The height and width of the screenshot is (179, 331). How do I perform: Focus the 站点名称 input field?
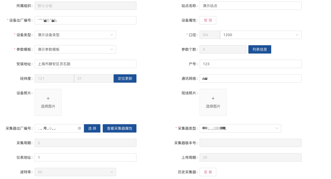pos(250,6)
